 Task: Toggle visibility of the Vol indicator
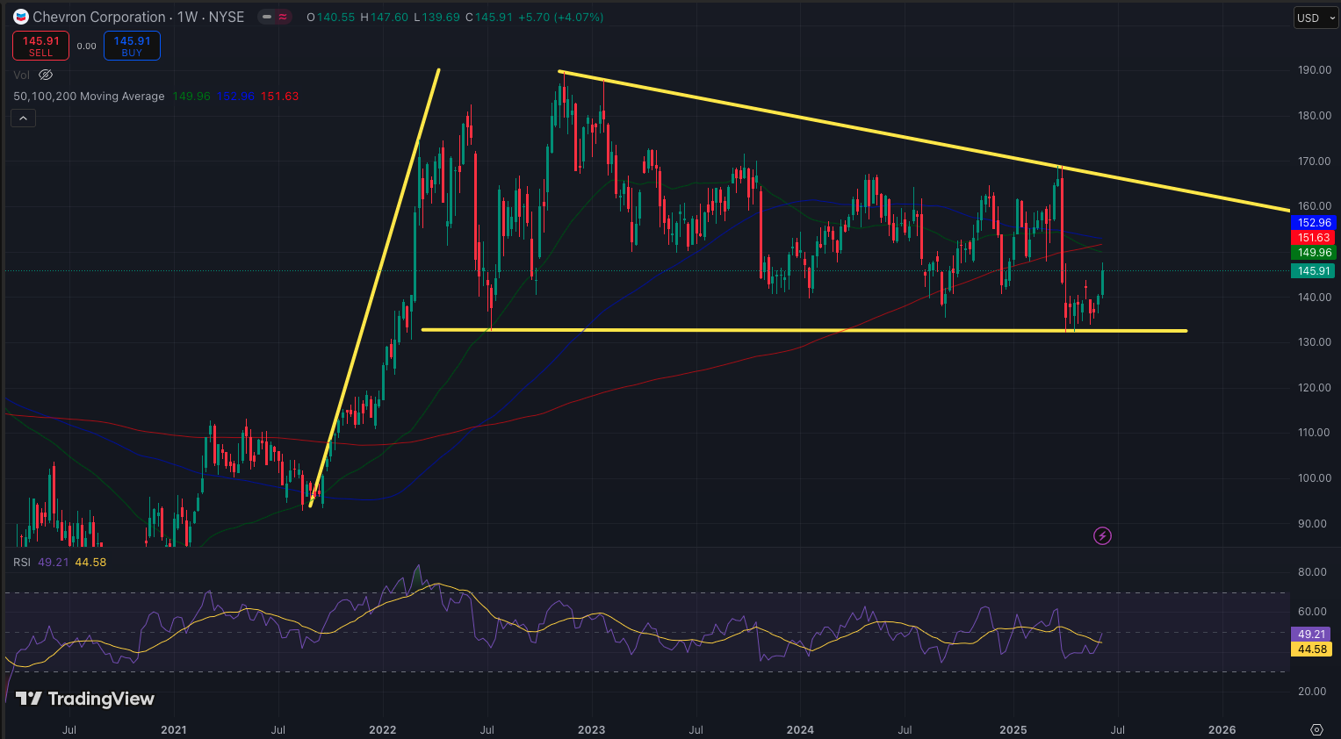[x=46, y=75]
